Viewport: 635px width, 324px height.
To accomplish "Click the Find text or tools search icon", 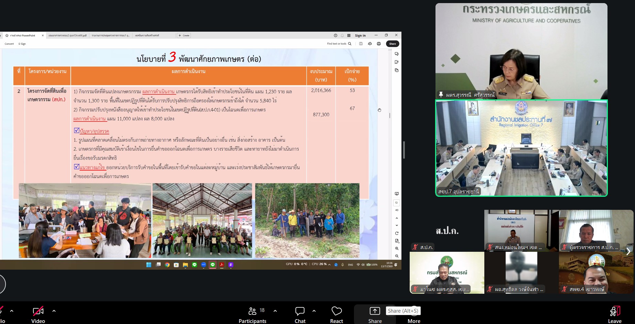I will [x=350, y=44].
